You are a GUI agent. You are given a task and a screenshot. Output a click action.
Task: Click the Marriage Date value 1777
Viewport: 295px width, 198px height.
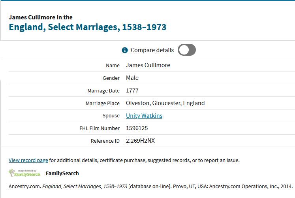pos(132,91)
